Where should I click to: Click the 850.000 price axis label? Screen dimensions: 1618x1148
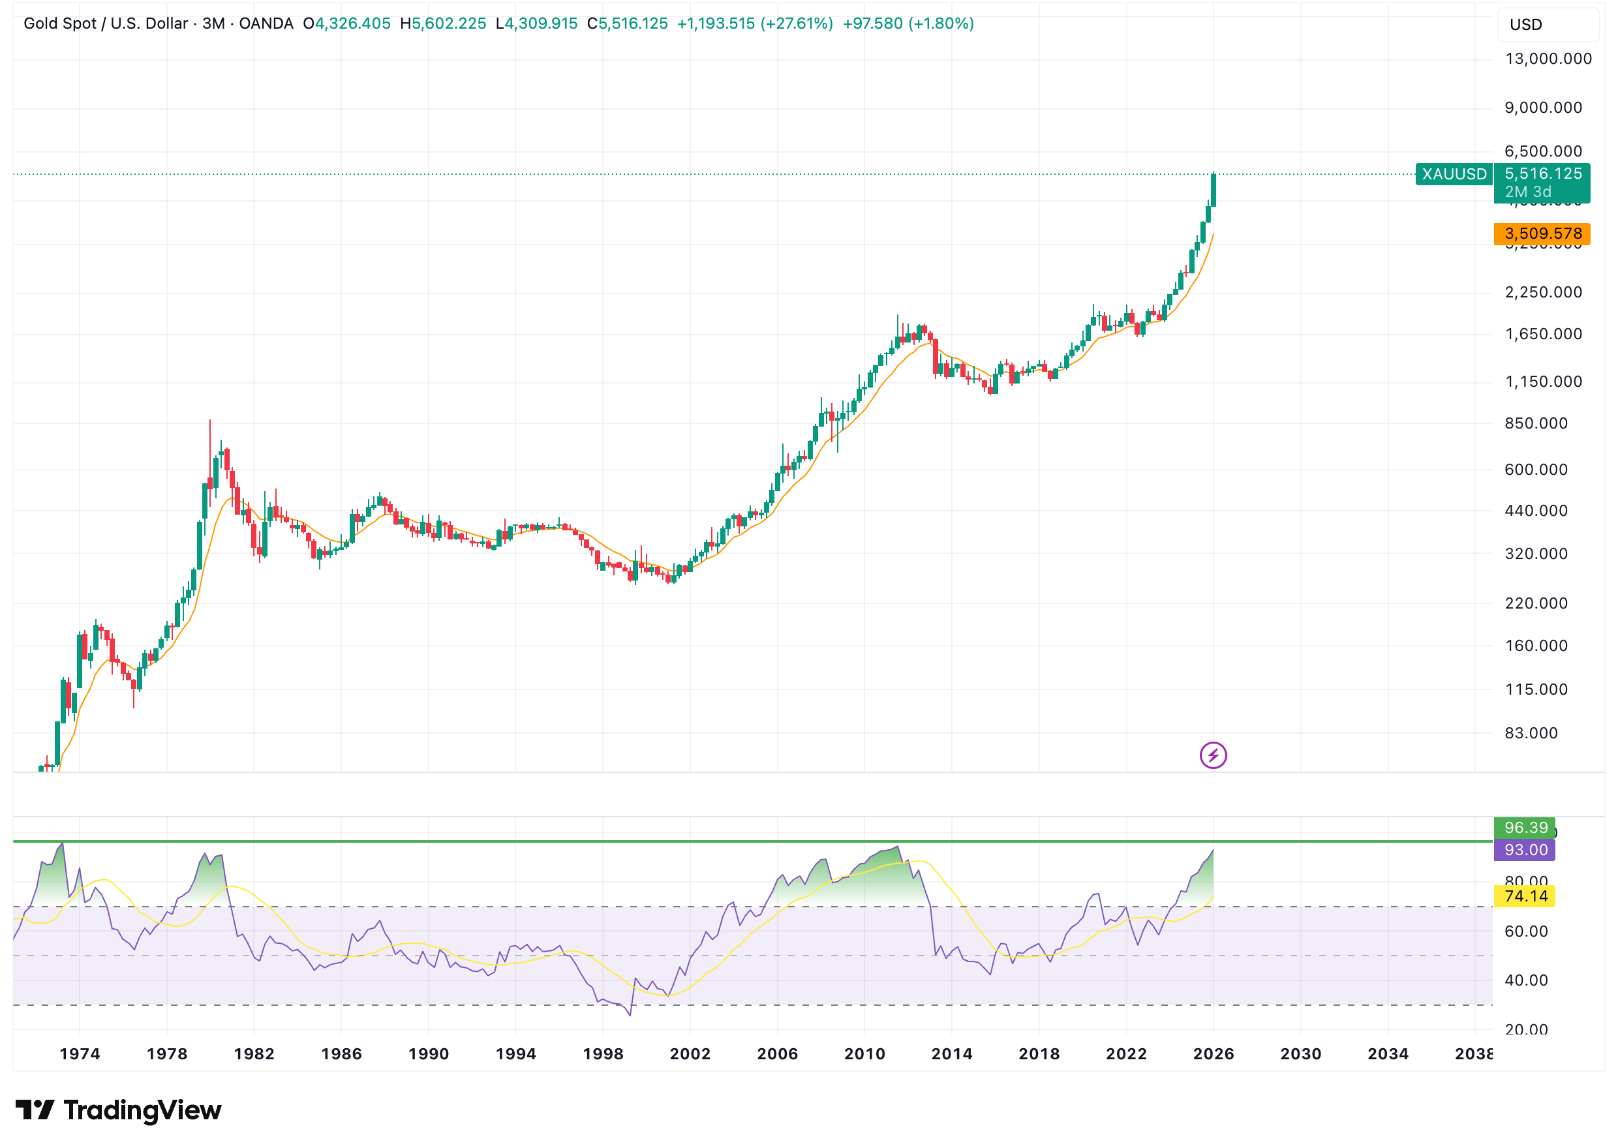pyautogui.click(x=1536, y=423)
